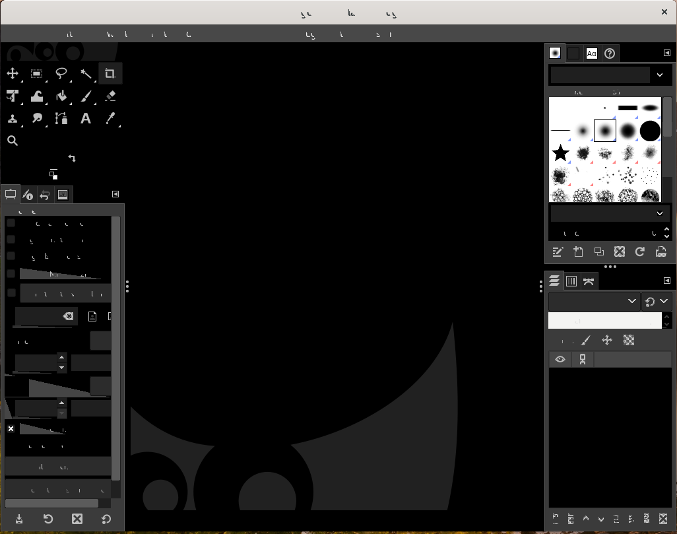
Task: Select the Paintbrush tool
Action: click(86, 96)
